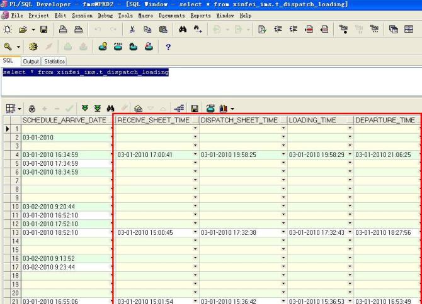Screen dimensions: 422x304
Task: Open the Reports menu
Action: 200,15
